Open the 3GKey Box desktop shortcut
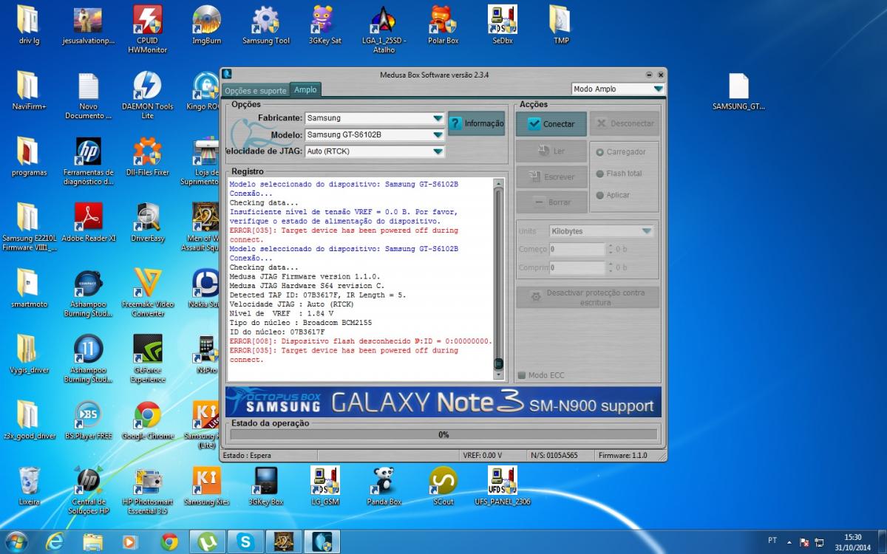The height and width of the screenshot is (554, 887). click(265, 487)
